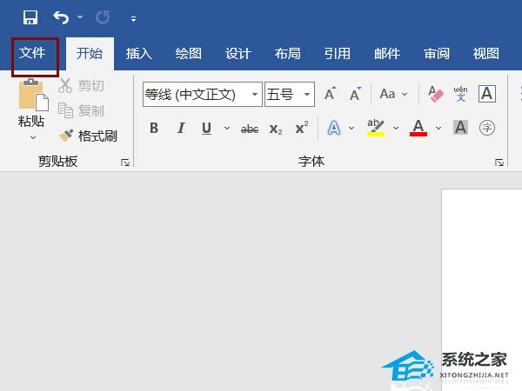Open the 字体 dialog launcher
Viewport: 522px width, 391px height.
pos(499,162)
